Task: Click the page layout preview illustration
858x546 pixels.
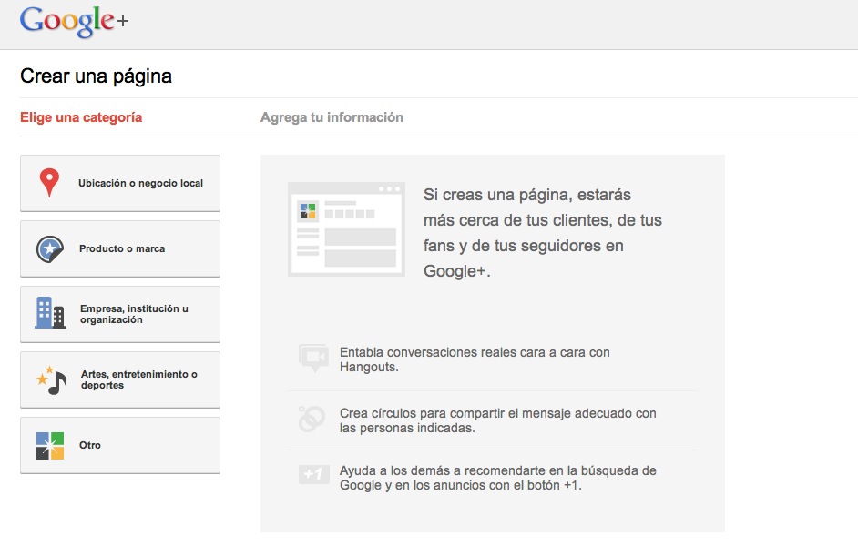Action: pyautogui.click(x=346, y=228)
